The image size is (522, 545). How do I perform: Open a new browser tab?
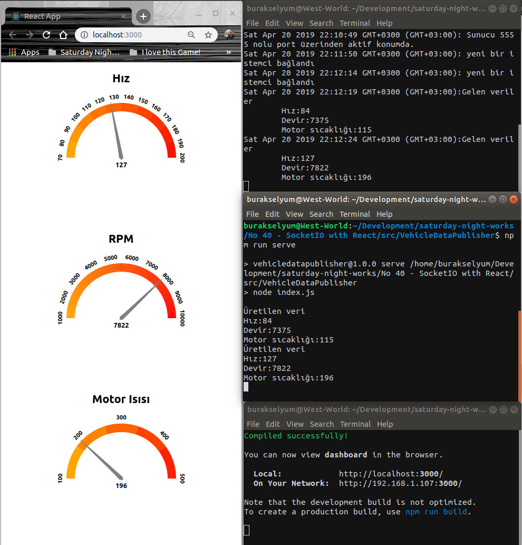tap(143, 16)
